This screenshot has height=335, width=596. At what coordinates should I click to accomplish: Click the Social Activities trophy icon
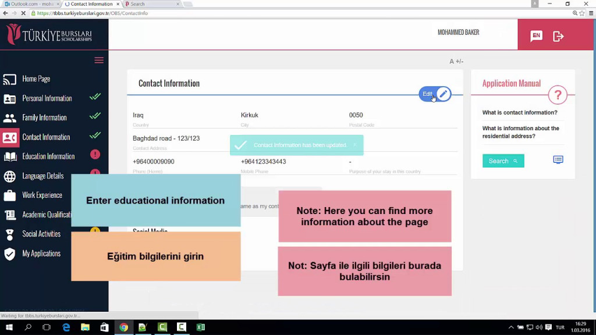10,234
